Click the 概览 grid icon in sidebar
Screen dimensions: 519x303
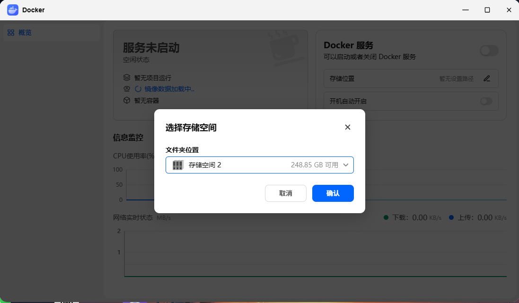click(x=11, y=33)
